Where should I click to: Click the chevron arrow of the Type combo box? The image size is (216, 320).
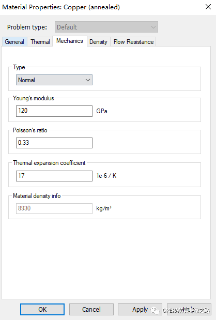pos(88,80)
